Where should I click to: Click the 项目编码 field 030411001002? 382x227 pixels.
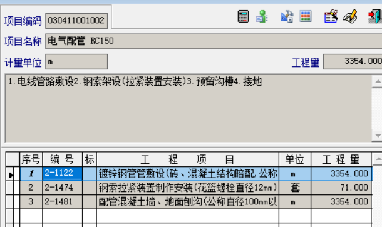[x=76, y=21]
